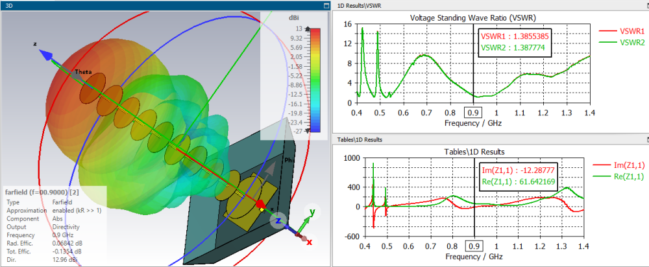Click the z circle of the orientation triad

click(x=278, y=221)
